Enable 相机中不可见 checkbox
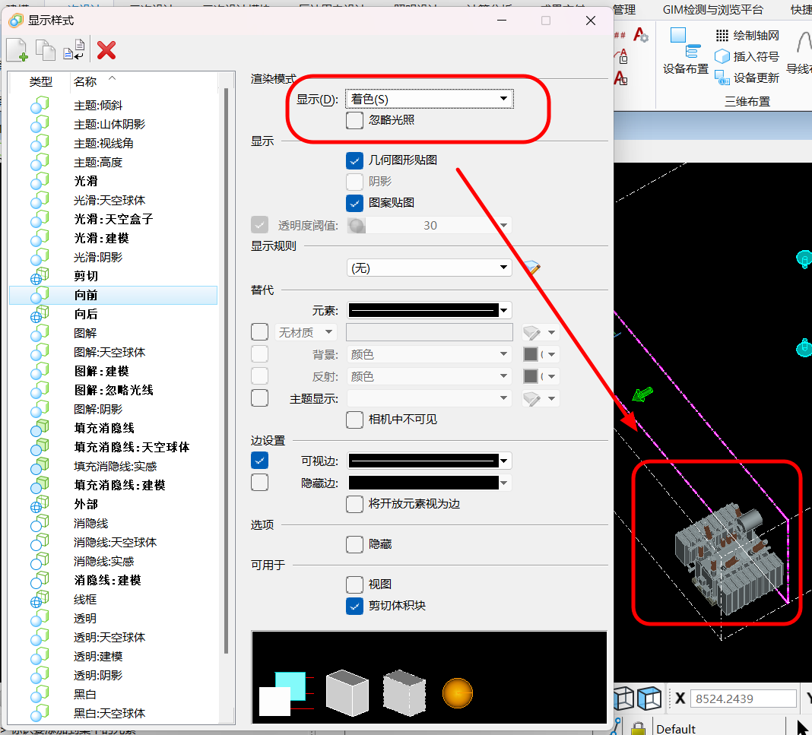Image resolution: width=812 pixels, height=735 pixels. coord(354,420)
